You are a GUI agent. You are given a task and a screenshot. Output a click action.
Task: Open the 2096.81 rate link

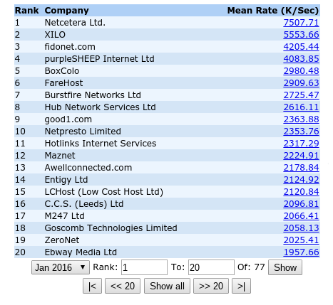pyautogui.click(x=301, y=204)
